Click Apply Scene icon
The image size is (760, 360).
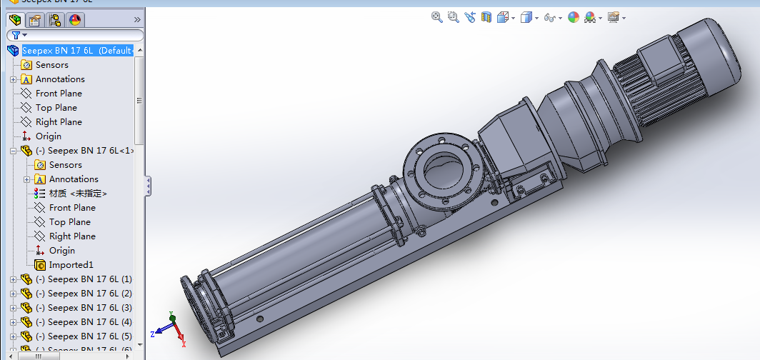(x=590, y=18)
